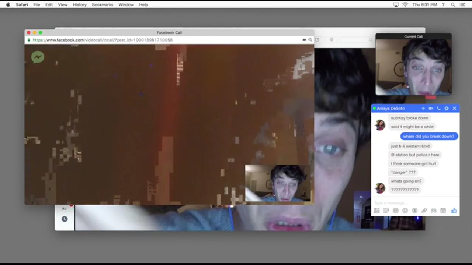Image resolution: width=472 pixels, height=265 pixels.
Task: Open the Bookmarks menu
Action: point(103,4)
